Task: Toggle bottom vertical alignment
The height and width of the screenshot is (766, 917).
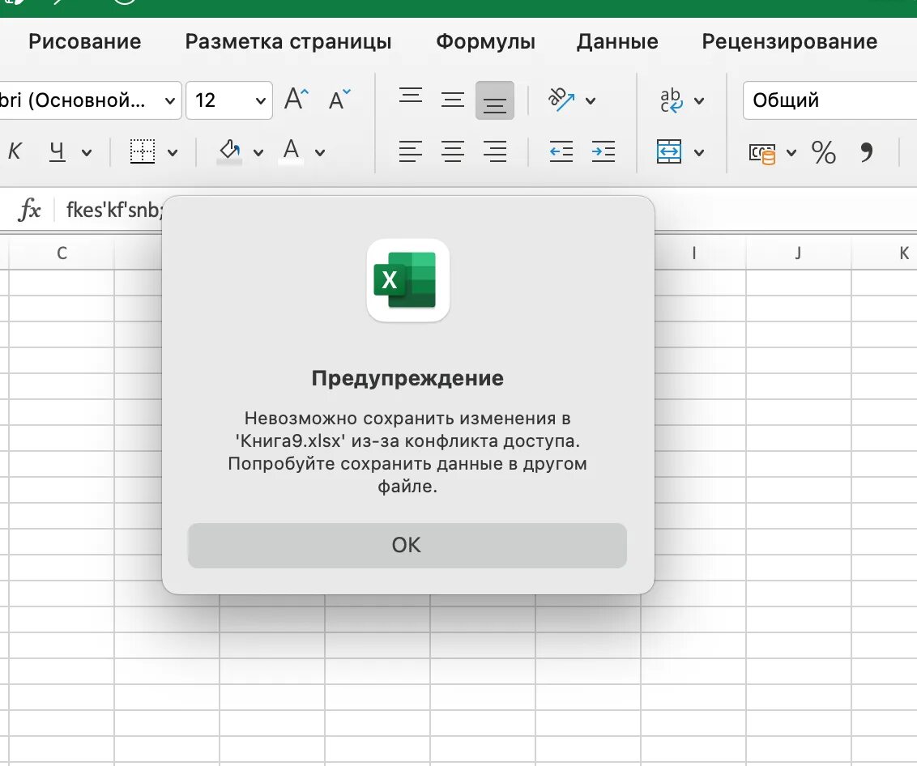Action: (x=495, y=100)
